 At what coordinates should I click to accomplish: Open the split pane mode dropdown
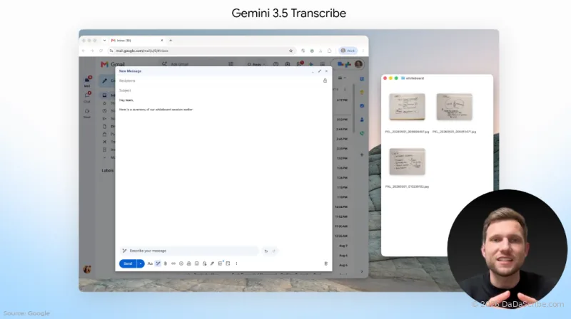pyautogui.click(x=342, y=78)
